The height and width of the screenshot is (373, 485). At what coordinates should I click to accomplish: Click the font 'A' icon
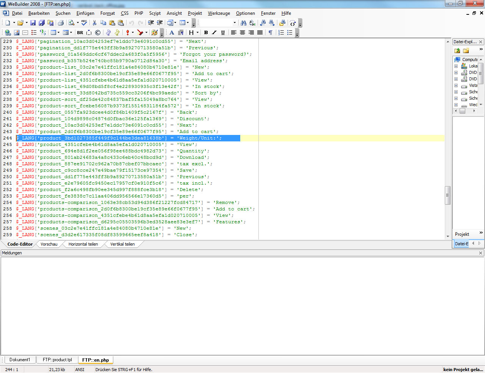(172, 33)
